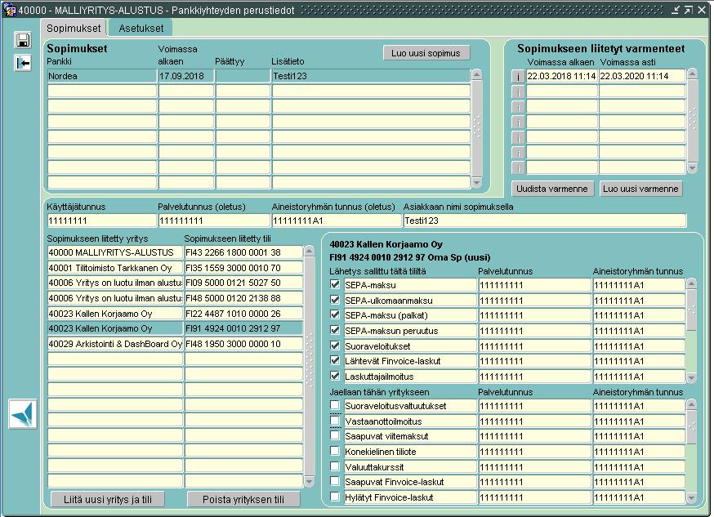The image size is (714, 517).
Task: Click the save diskette icon
Action: [x=23, y=40]
